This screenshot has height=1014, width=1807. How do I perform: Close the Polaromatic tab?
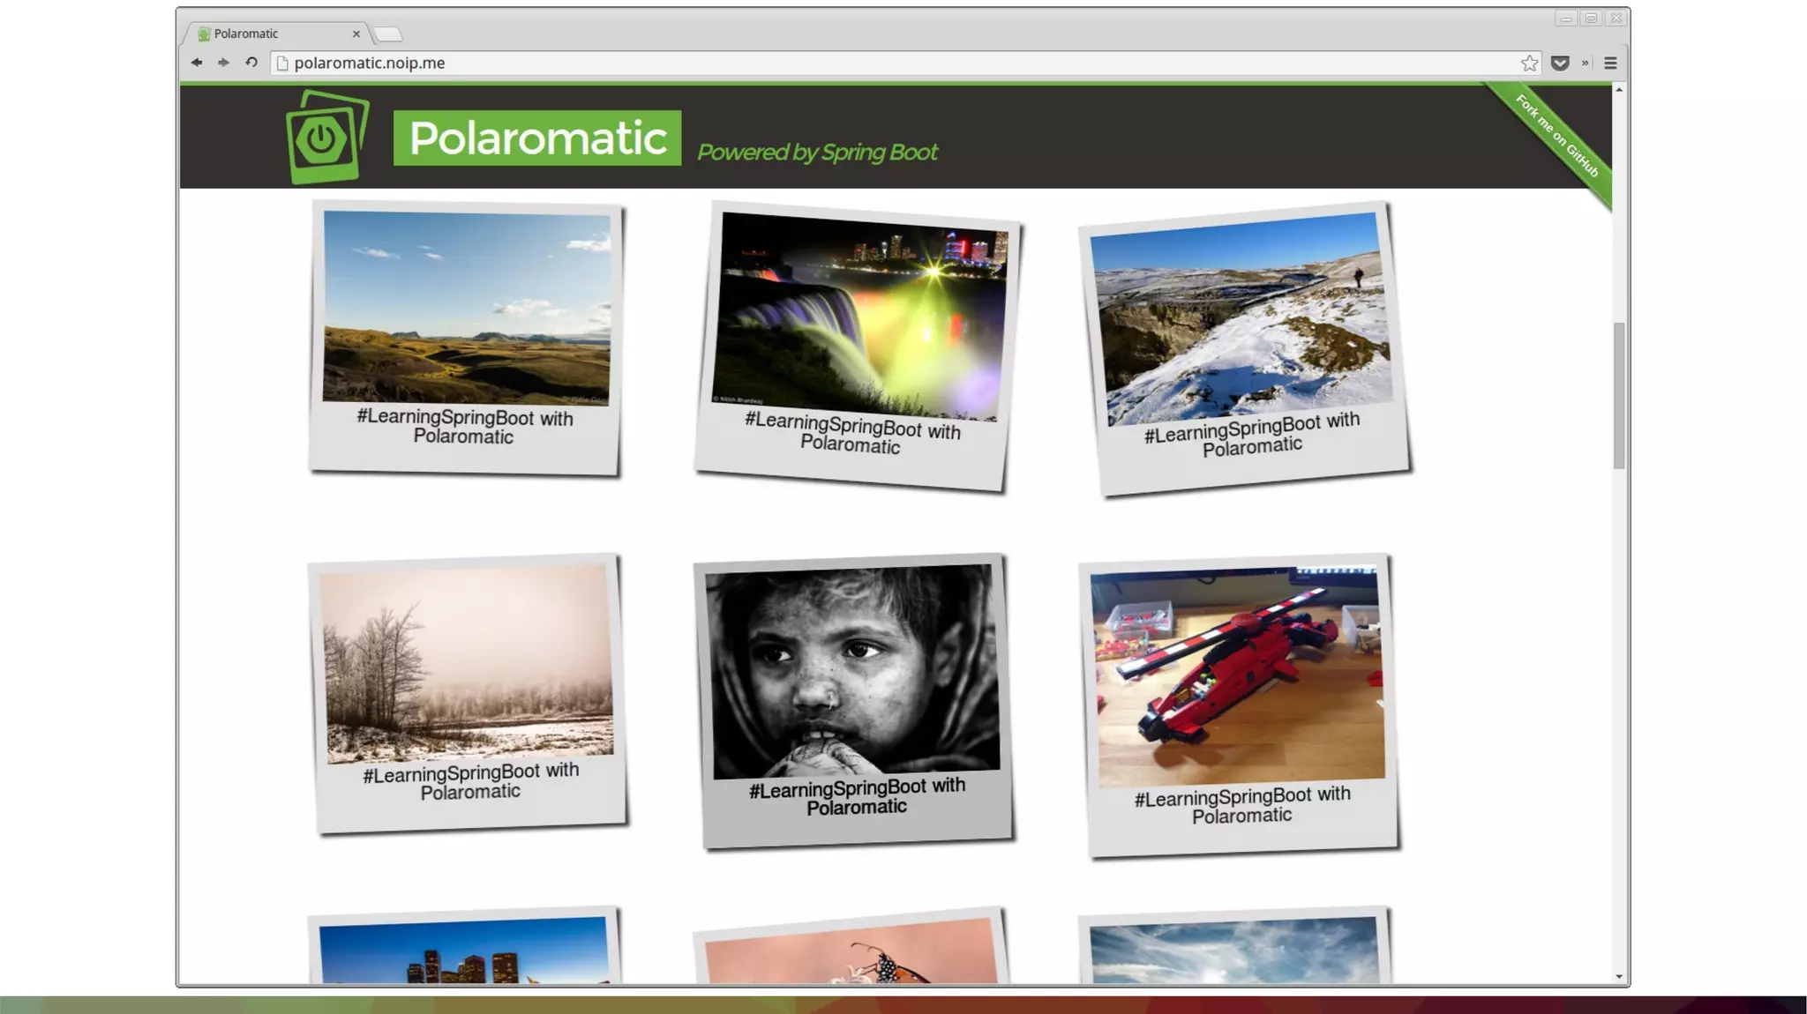coord(356,34)
